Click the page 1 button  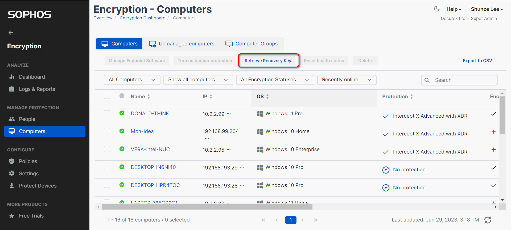click(x=291, y=220)
